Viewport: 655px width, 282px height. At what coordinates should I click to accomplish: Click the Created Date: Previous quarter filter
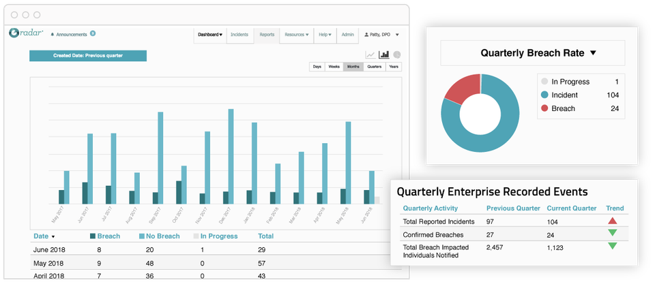[x=88, y=55]
